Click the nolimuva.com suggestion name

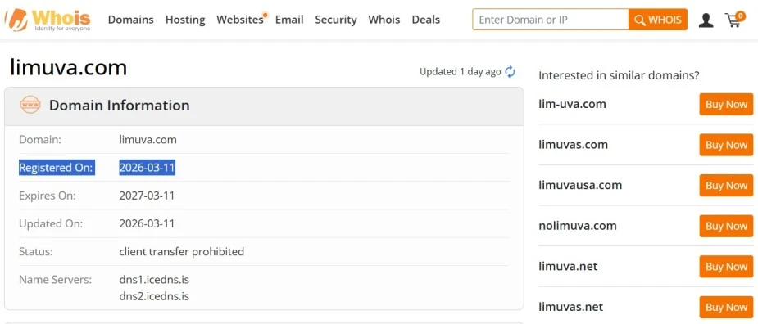coord(578,226)
